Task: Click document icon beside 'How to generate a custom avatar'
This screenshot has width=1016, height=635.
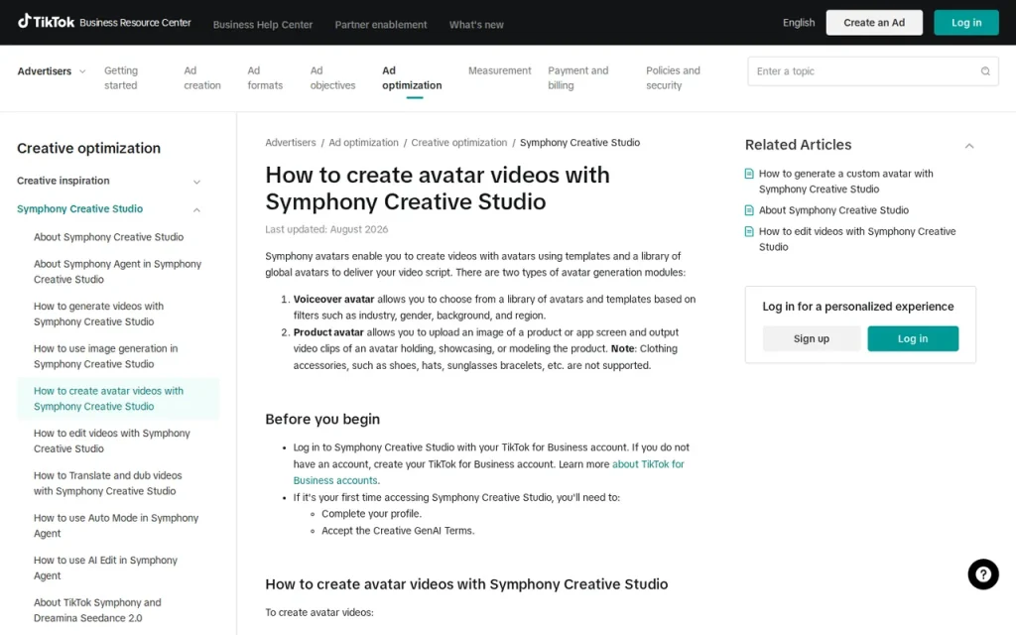Action: tap(749, 174)
